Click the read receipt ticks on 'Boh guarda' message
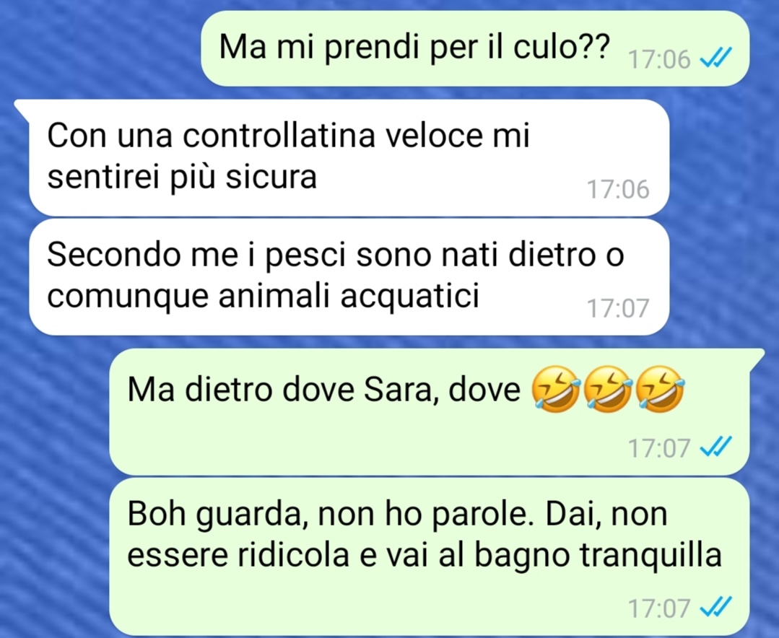779x638 pixels. 715,607
